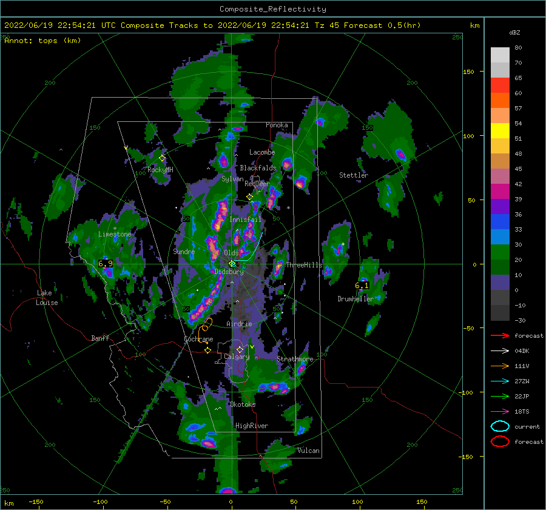546x510 pixels.
Task: Select the magenta 39 dBZ color swatch
Action: pos(500,192)
